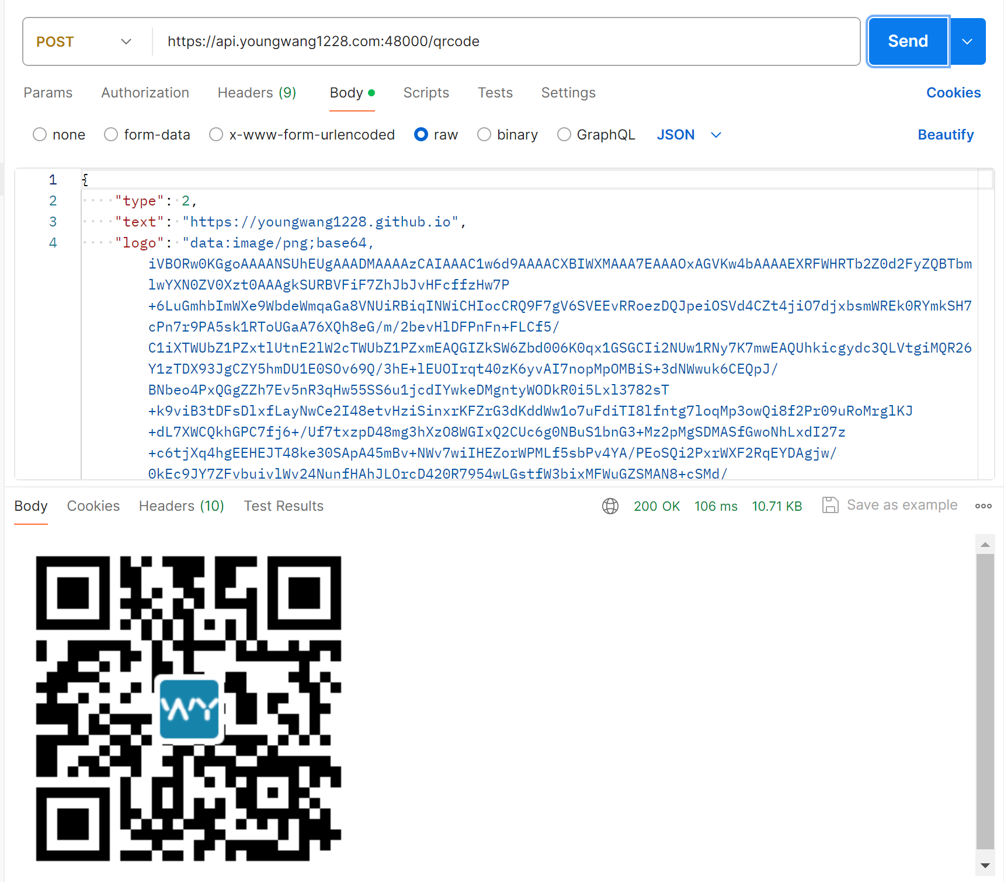The height and width of the screenshot is (882, 1004).
Task: Select the response Body tab
Action: [x=31, y=506]
